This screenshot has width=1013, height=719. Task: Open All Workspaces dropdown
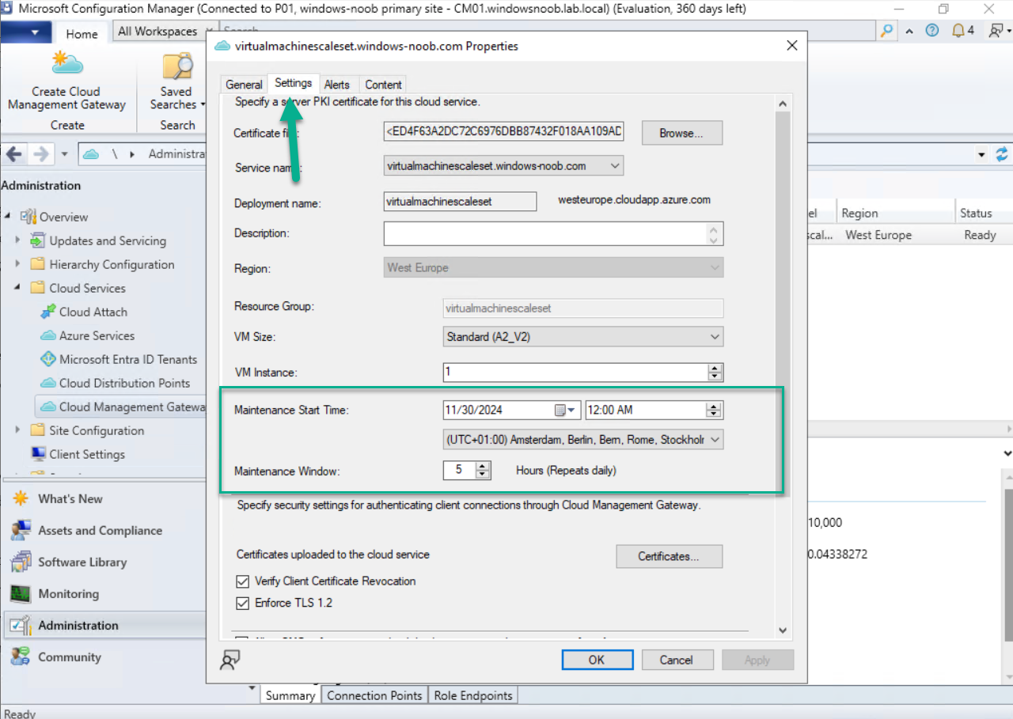(x=162, y=32)
